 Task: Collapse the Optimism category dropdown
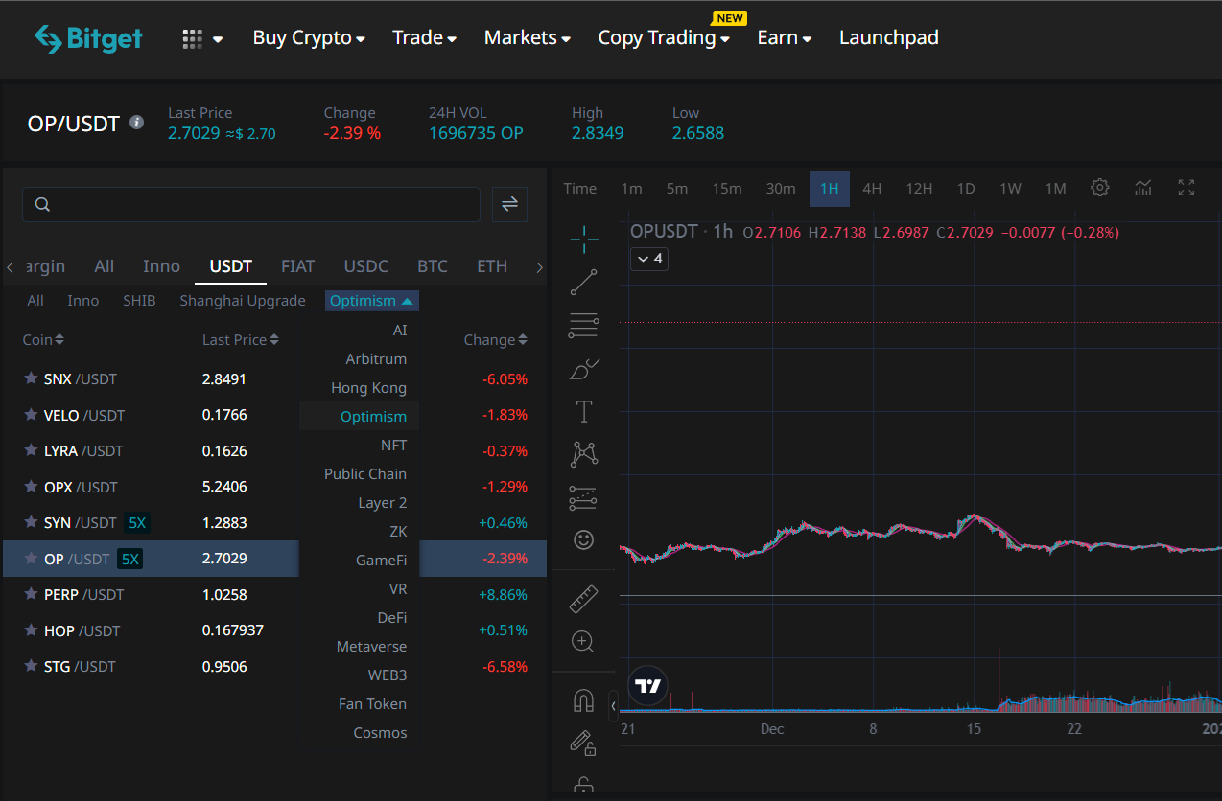372,301
